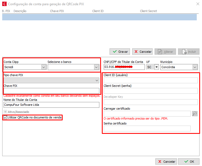Click the Alterar button
The height and width of the screenshot is (166, 202).
pyautogui.click(x=165, y=52)
